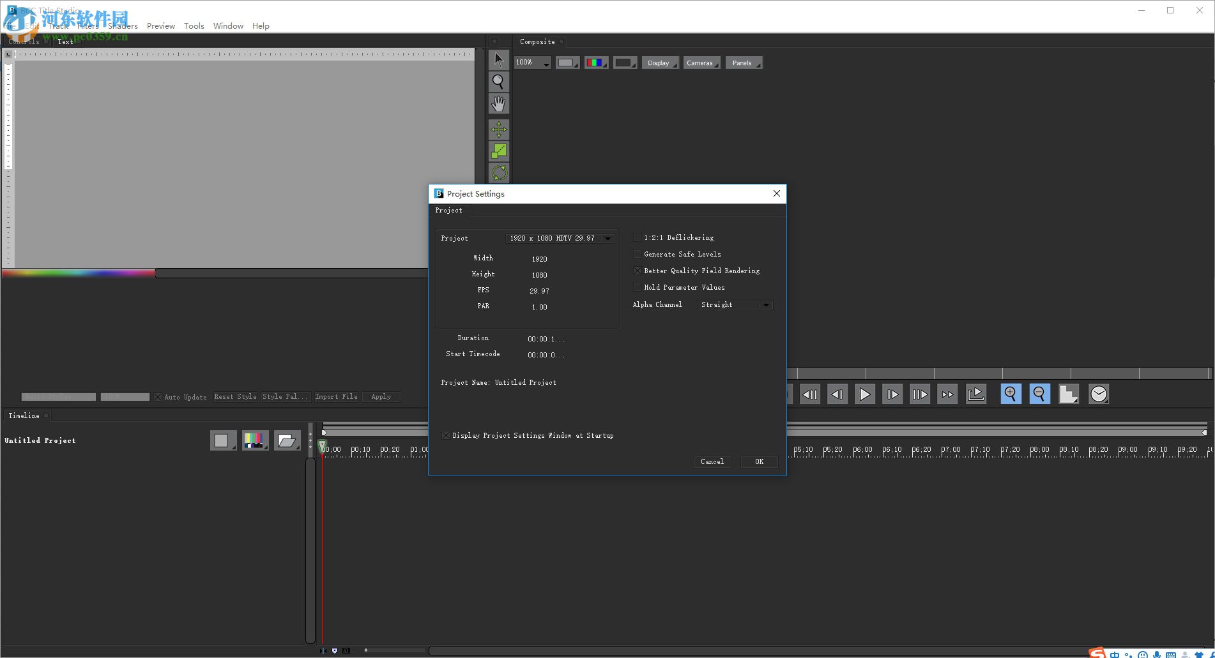
Task: Select the green rotate tool
Action: [499, 173]
